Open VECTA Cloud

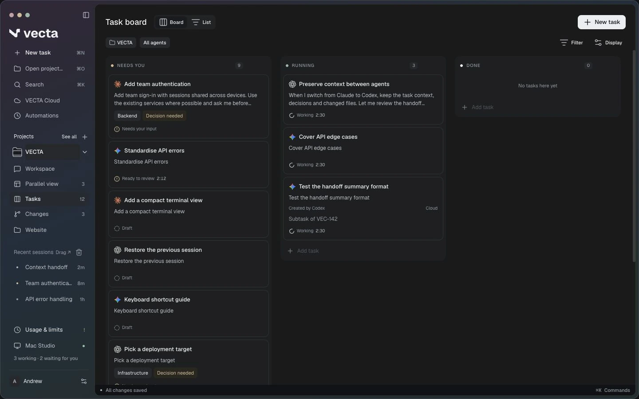tap(49, 101)
